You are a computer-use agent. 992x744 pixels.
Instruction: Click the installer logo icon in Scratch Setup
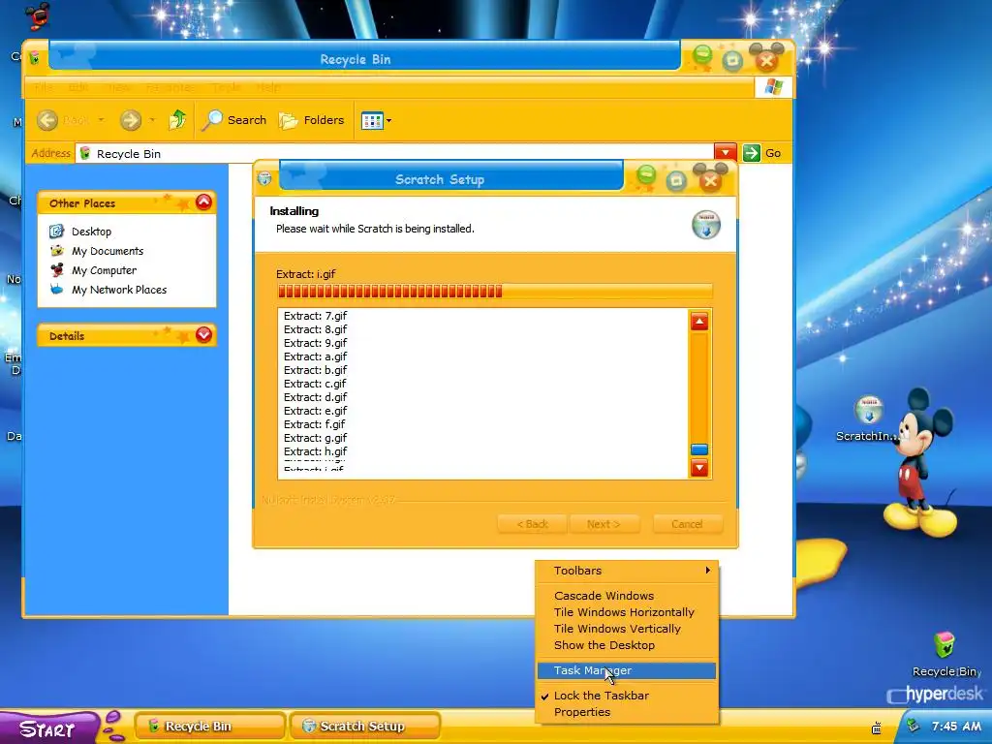point(706,225)
